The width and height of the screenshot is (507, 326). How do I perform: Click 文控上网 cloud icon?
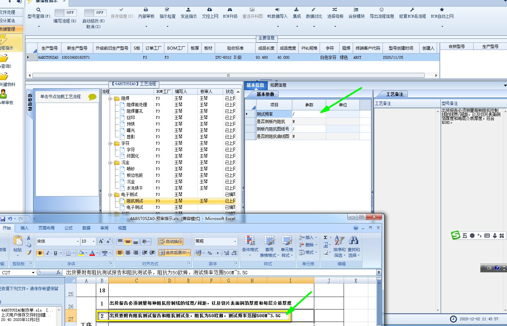[210, 10]
